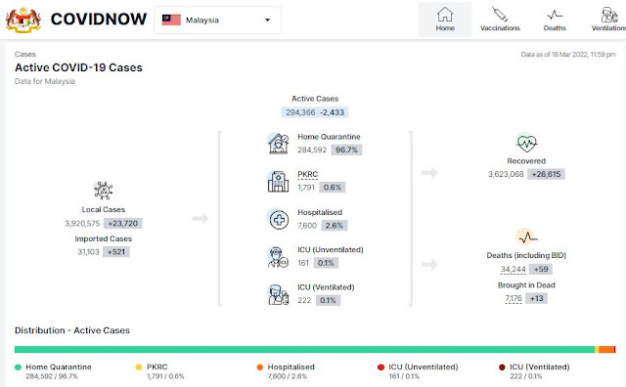Click the yellow PKRC legend dot
626x387 pixels.
139,367
